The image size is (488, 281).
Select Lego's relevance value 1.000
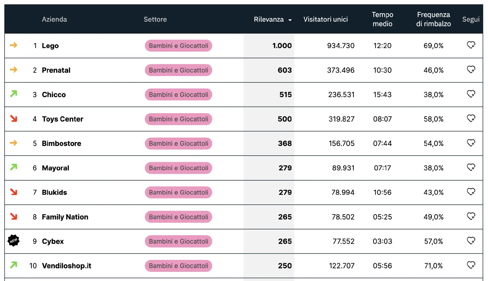tap(282, 46)
